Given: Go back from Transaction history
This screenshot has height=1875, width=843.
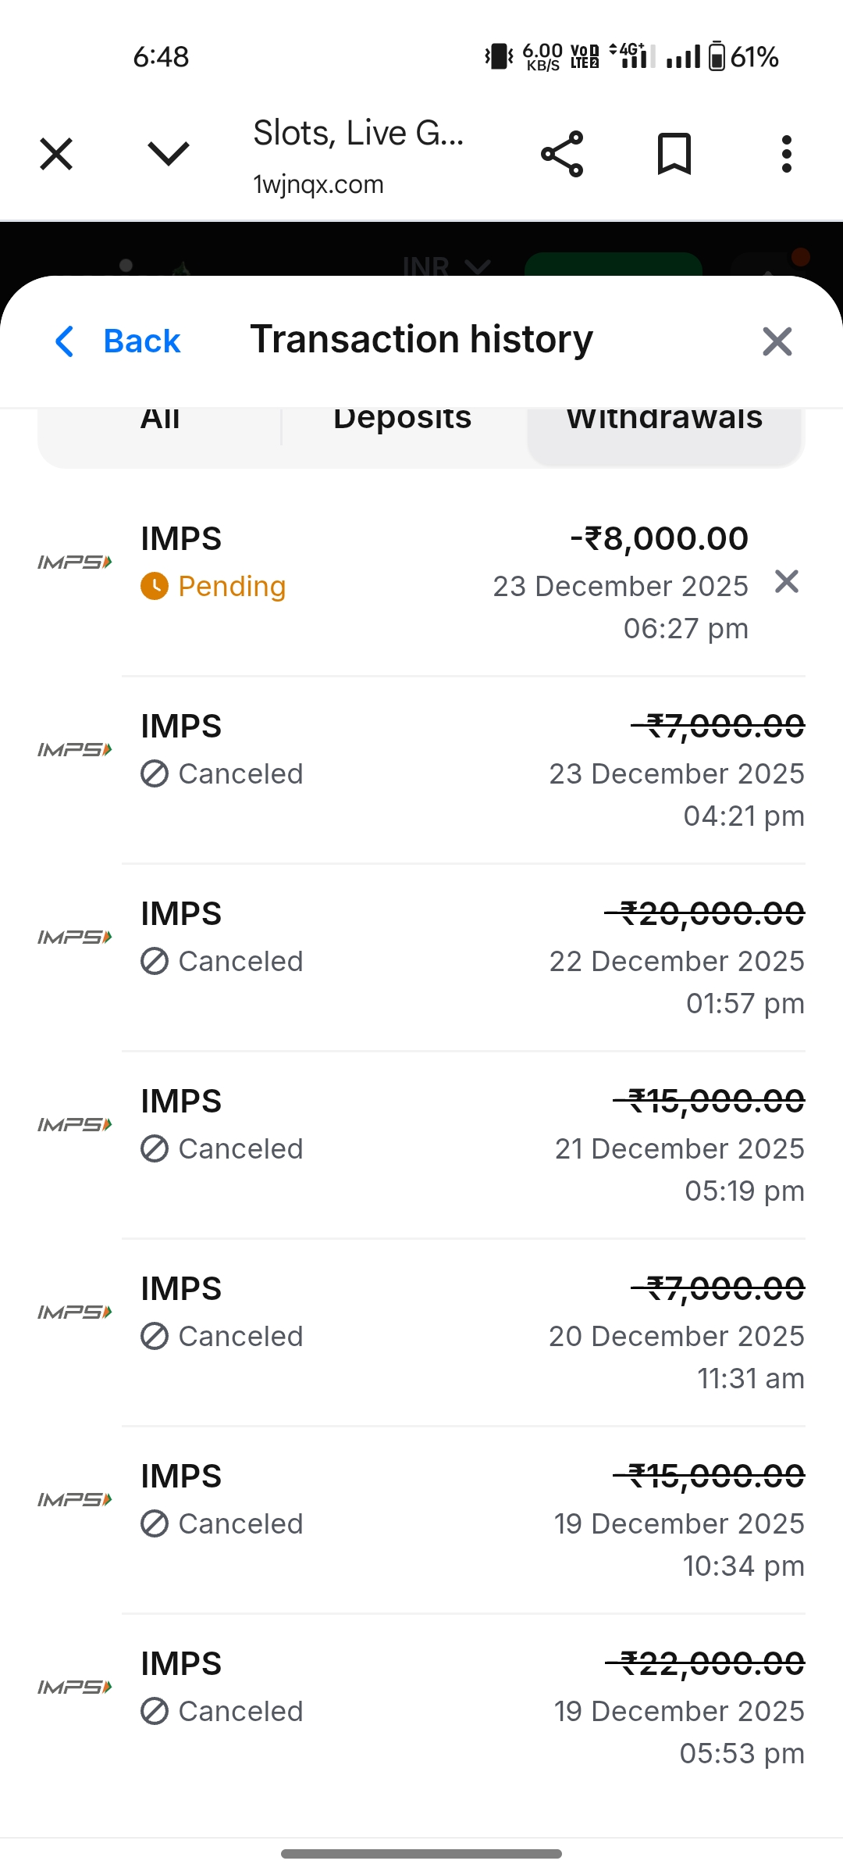Looking at the screenshot, I should [x=119, y=341].
